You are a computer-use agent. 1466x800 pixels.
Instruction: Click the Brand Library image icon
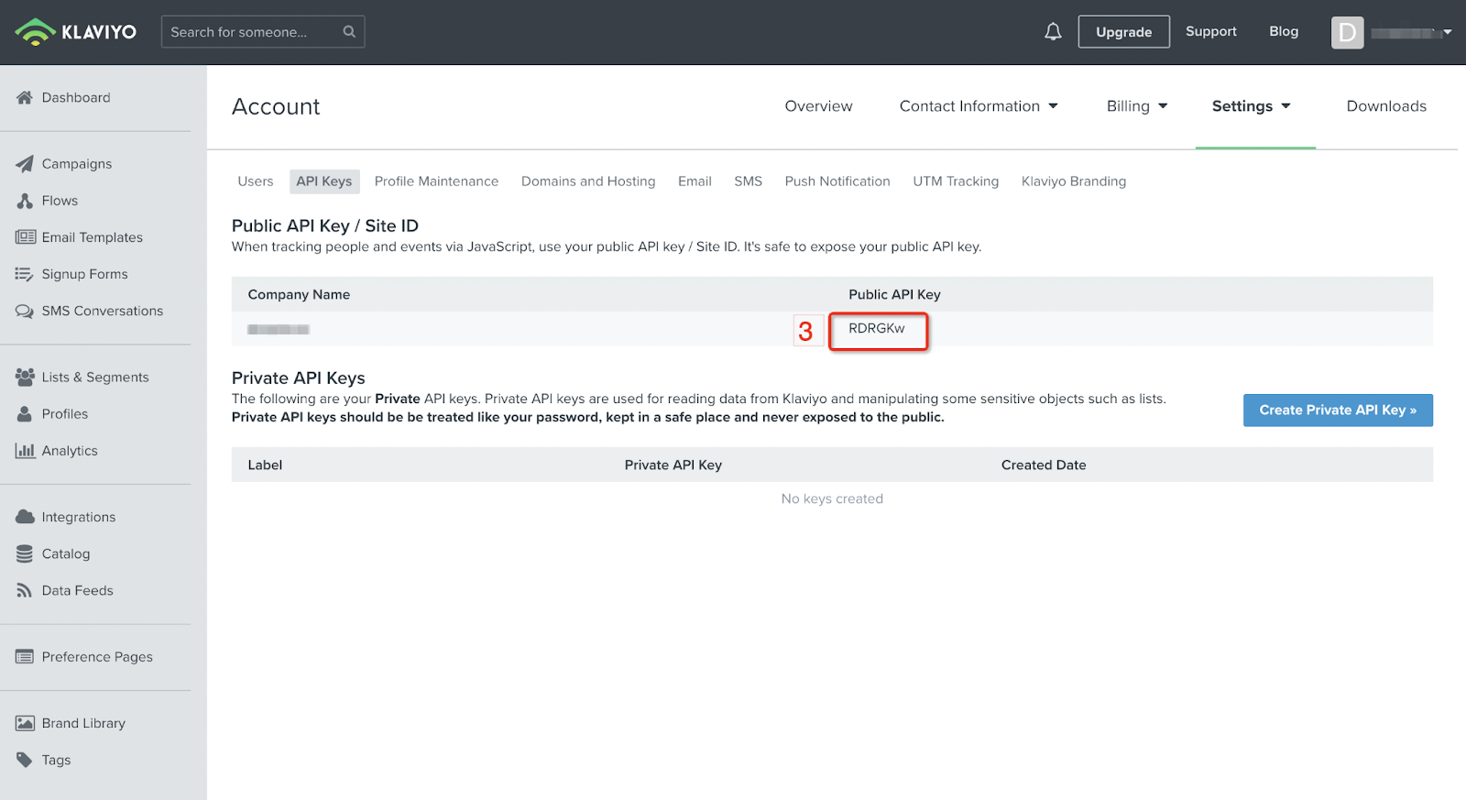[25, 723]
